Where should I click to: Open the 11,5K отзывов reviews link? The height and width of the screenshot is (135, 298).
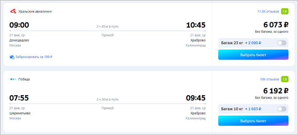[x=268, y=12]
